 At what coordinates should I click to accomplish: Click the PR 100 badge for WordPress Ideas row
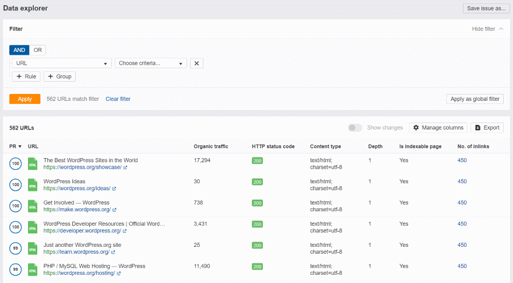[16, 185]
